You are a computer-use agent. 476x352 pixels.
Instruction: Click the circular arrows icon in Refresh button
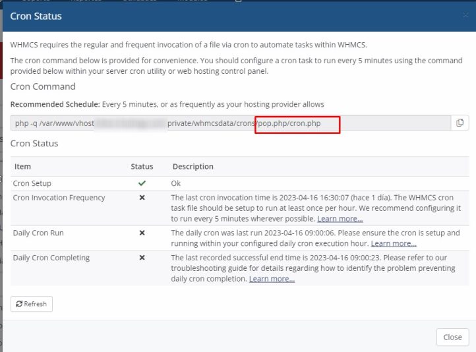coord(19,304)
